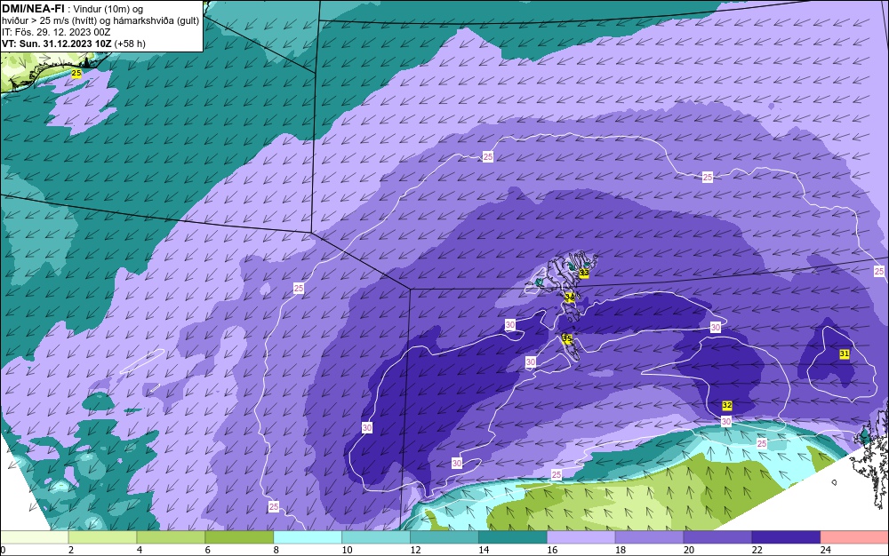Select the aqua 10–12 legend swatch
The width and height of the screenshot is (889, 556).
point(376,537)
